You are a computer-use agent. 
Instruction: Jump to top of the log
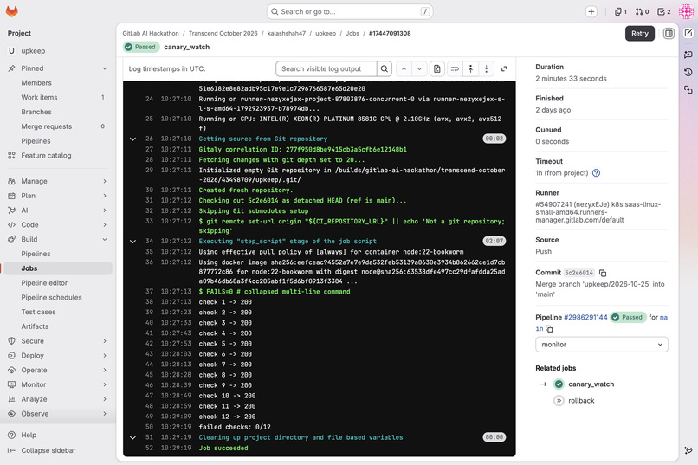click(470, 69)
